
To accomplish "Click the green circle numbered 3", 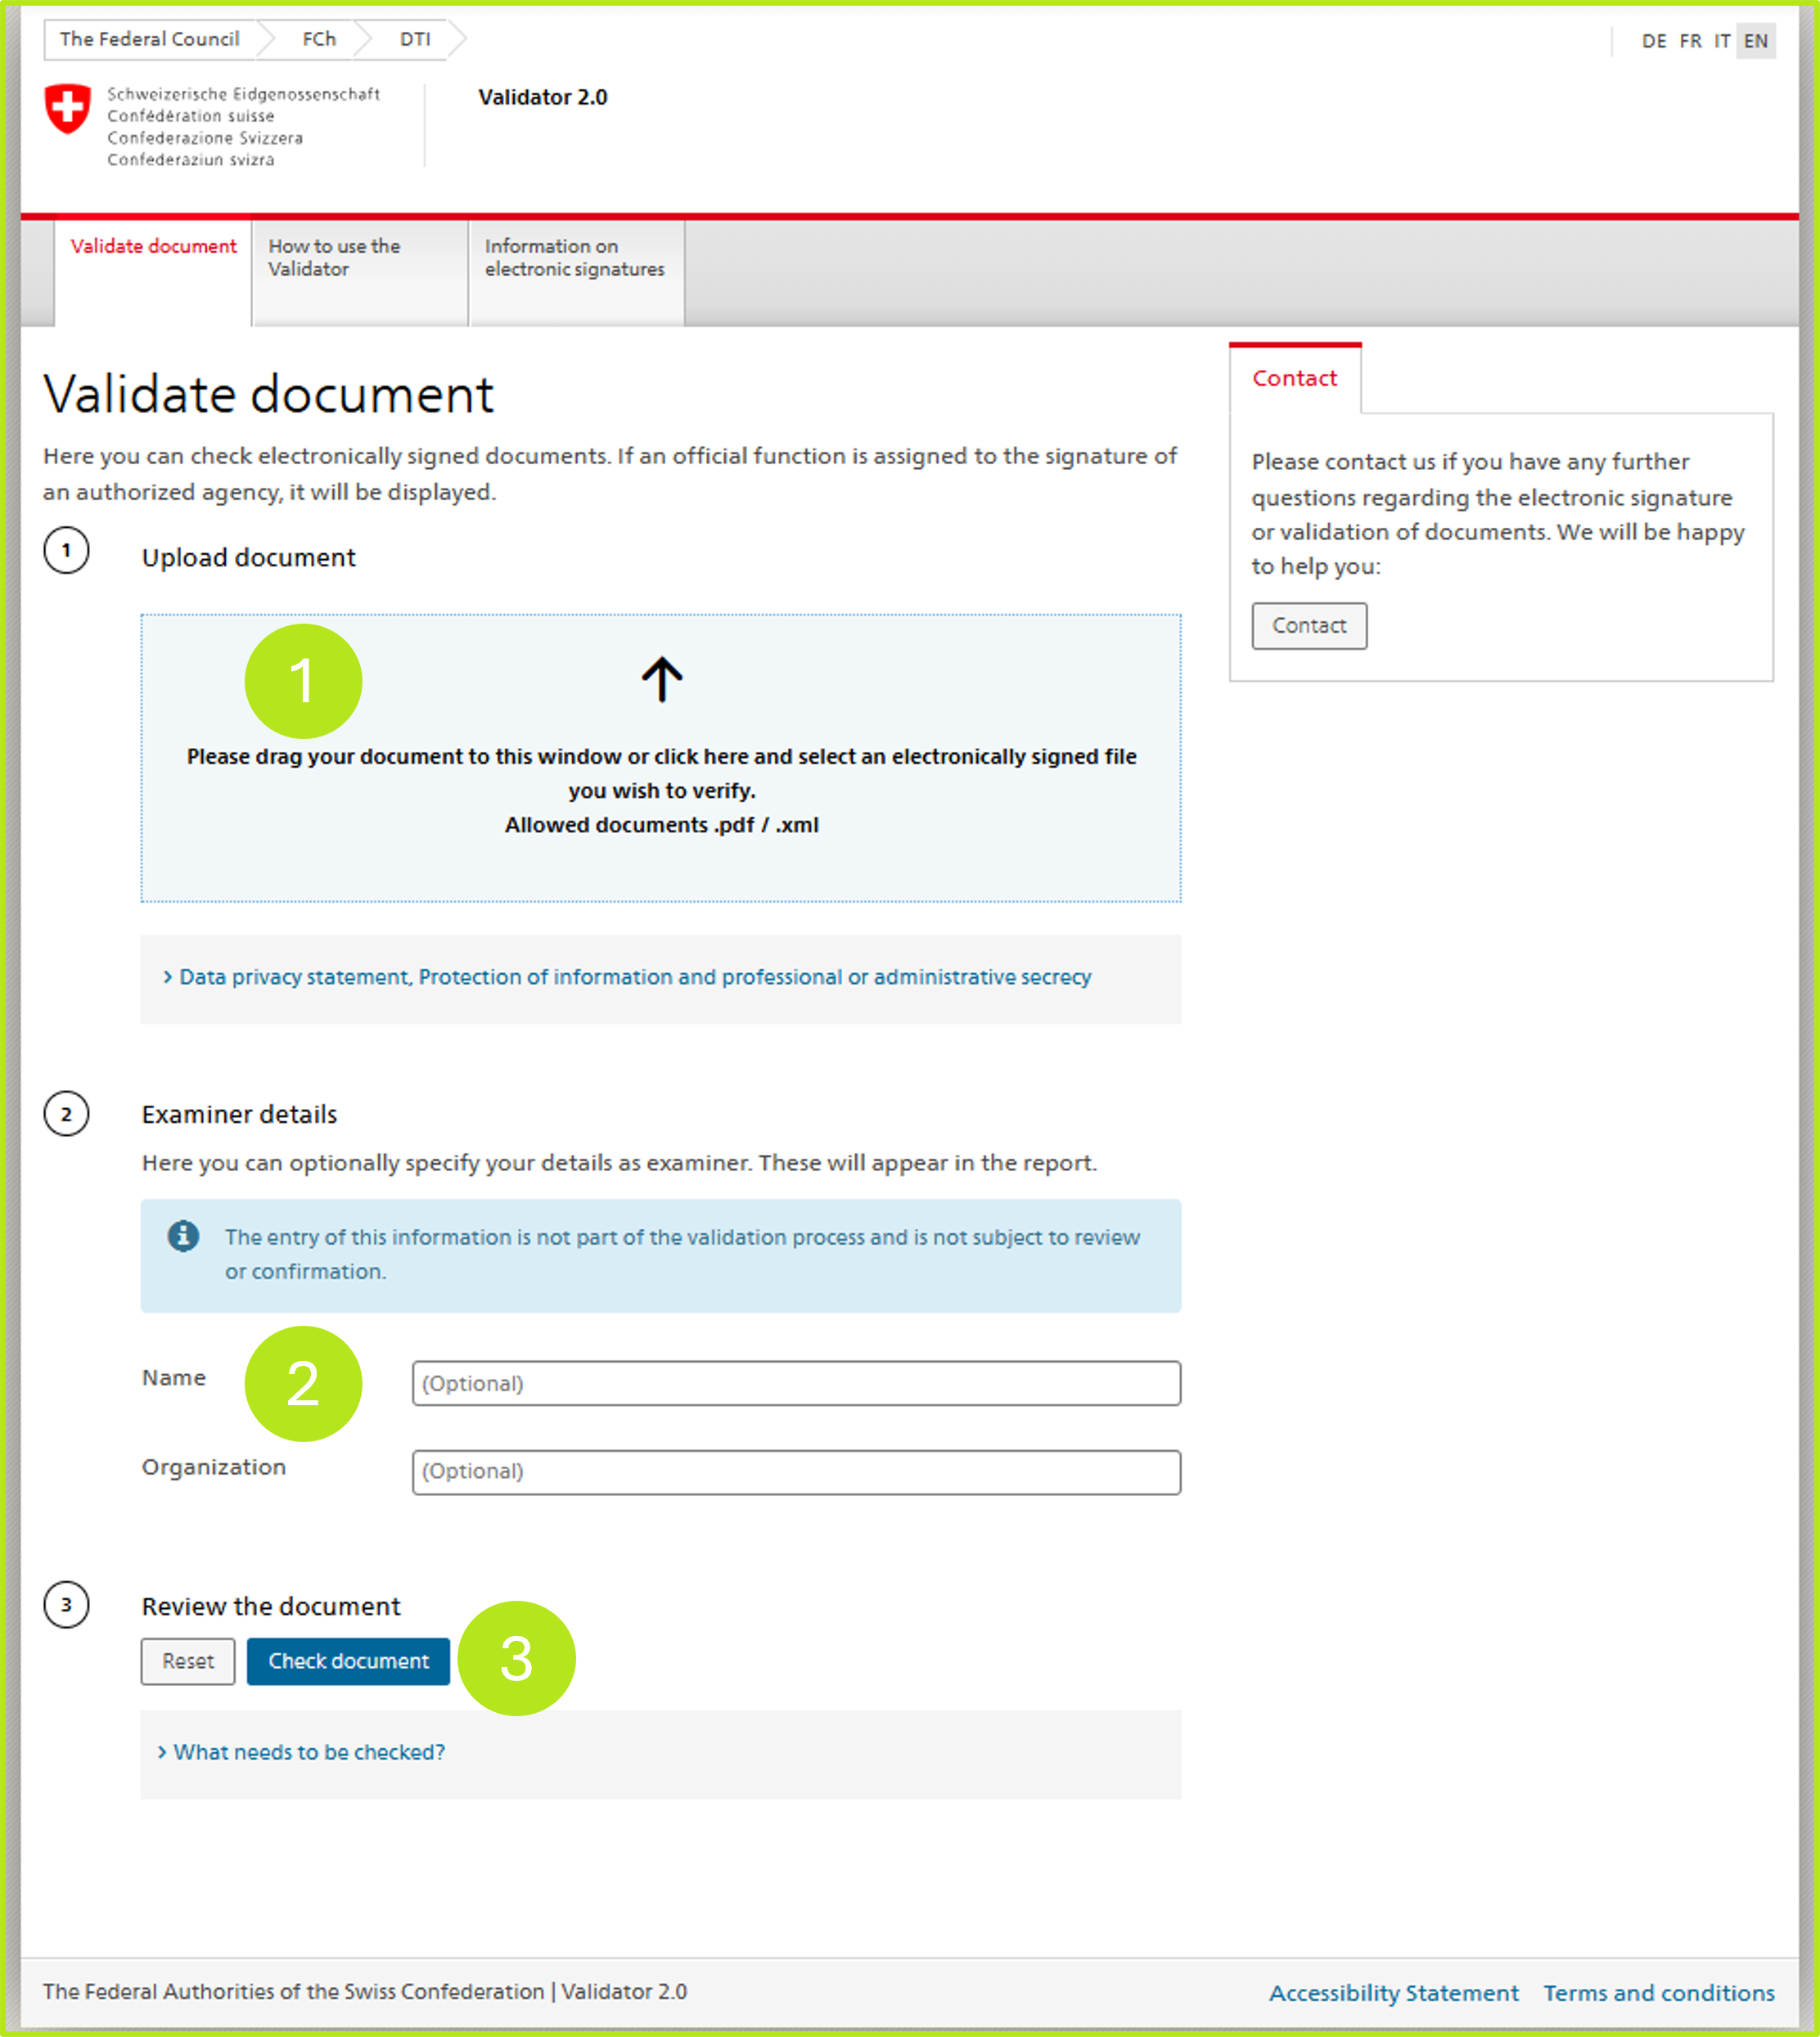I will tap(516, 1658).
